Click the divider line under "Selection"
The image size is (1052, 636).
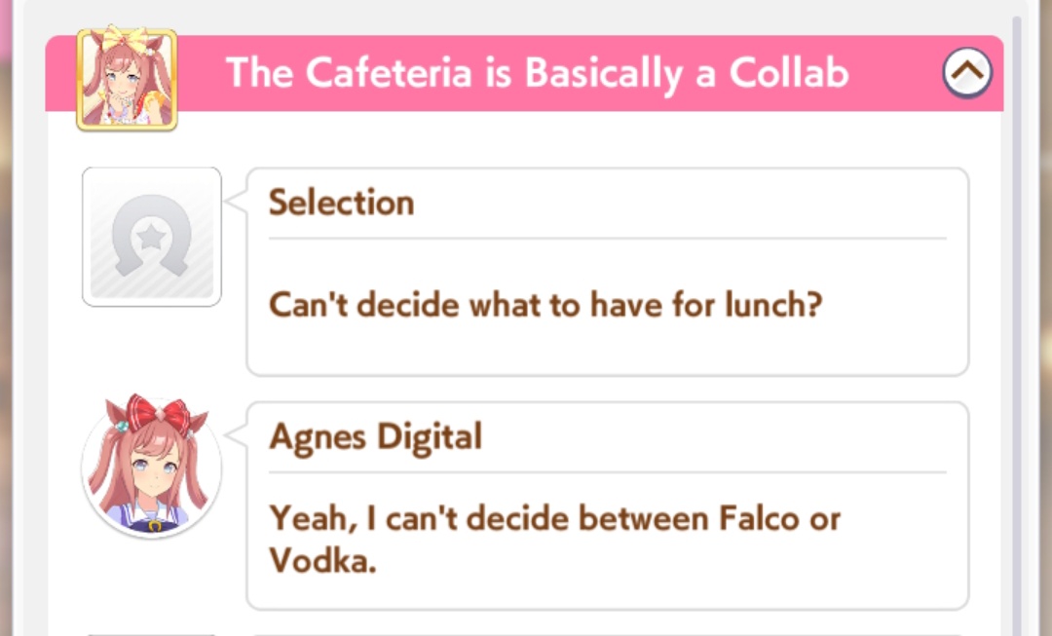(606, 238)
